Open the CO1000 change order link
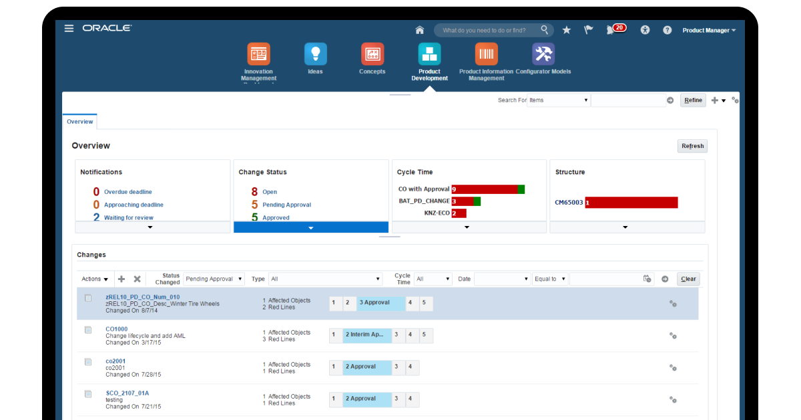This screenshot has height=420, width=801. (115, 329)
